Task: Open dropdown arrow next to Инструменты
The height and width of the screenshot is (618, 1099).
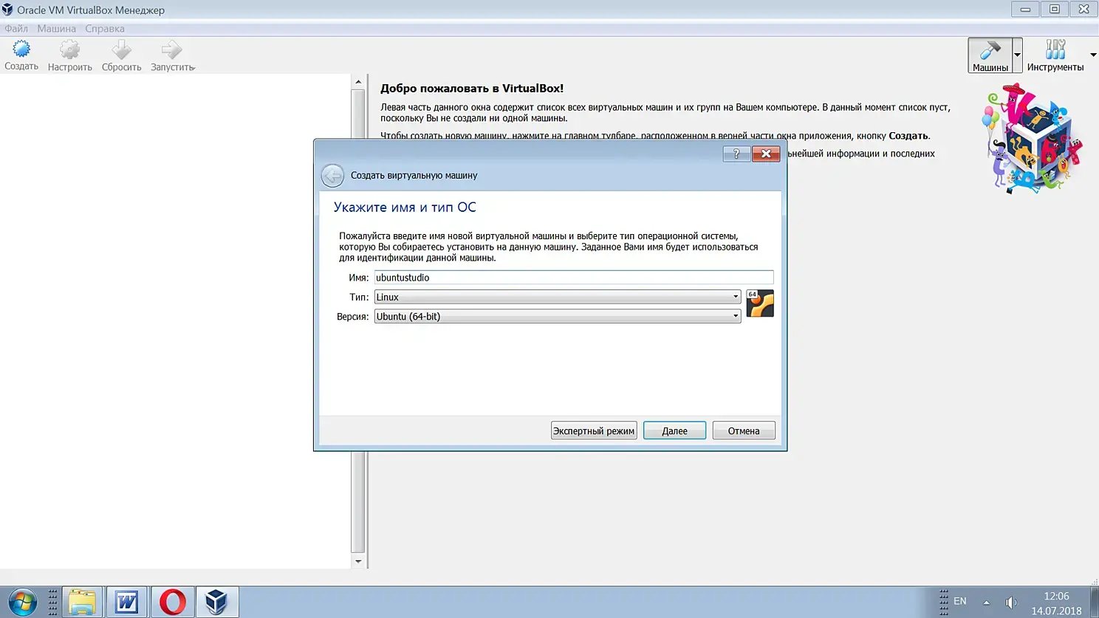Action: [1093, 55]
